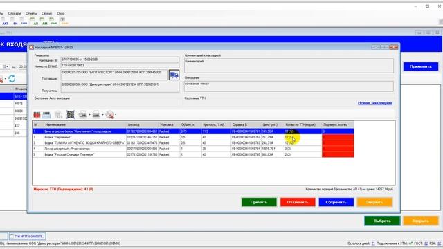
Task: Click the blue barcode card icon
Action: pos(46,115)
